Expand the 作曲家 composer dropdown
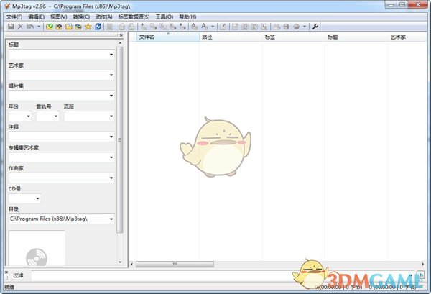The height and width of the screenshot is (294, 431). coord(111,178)
